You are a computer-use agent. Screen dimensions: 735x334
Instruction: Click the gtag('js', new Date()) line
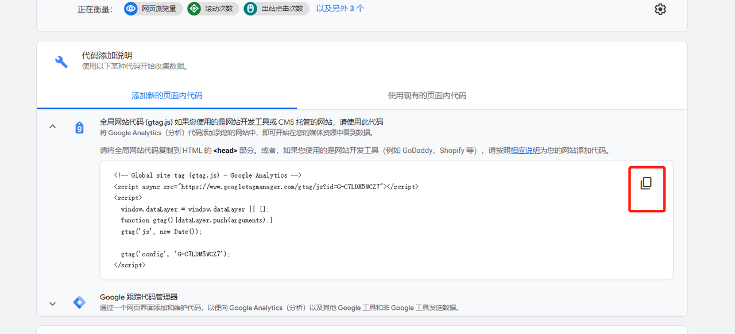tap(161, 232)
